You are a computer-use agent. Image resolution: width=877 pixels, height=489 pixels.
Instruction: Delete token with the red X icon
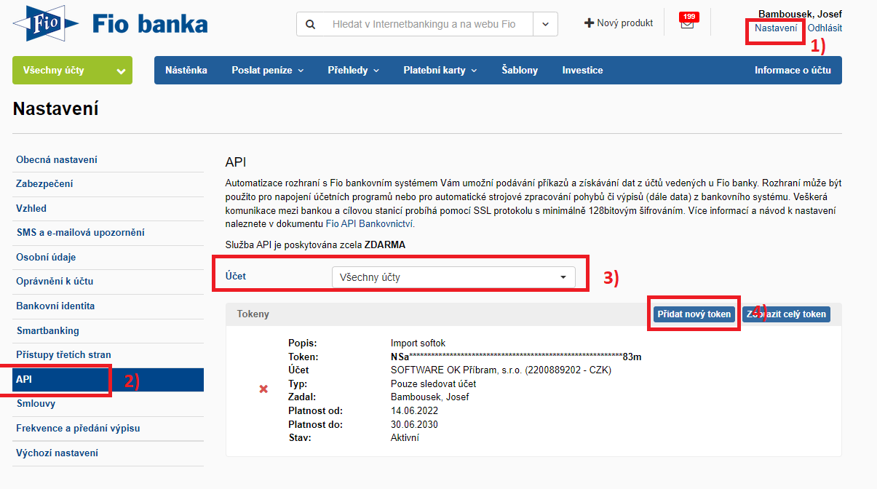coord(263,389)
